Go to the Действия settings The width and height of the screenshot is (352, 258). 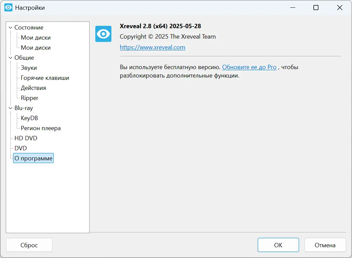click(x=33, y=88)
